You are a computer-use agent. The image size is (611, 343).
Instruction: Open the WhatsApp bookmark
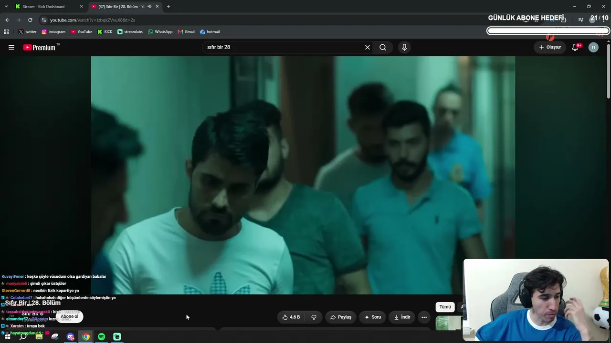(160, 32)
